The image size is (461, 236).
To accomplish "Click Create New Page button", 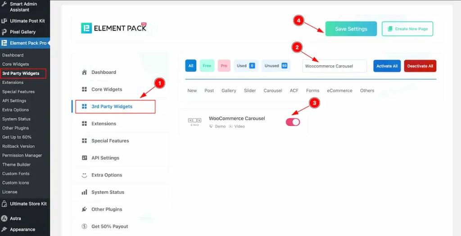I will pos(407,29).
